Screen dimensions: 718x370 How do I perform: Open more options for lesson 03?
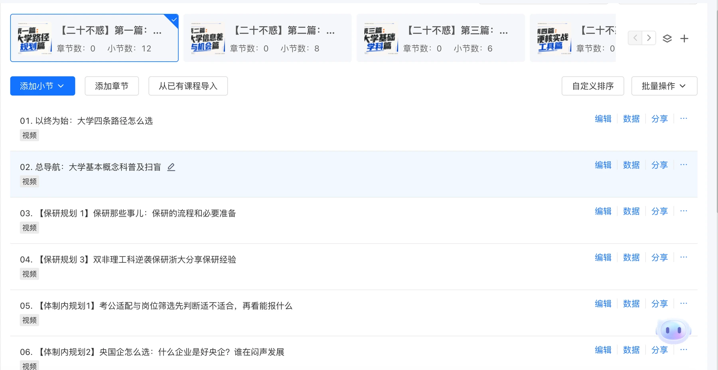tap(684, 211)
